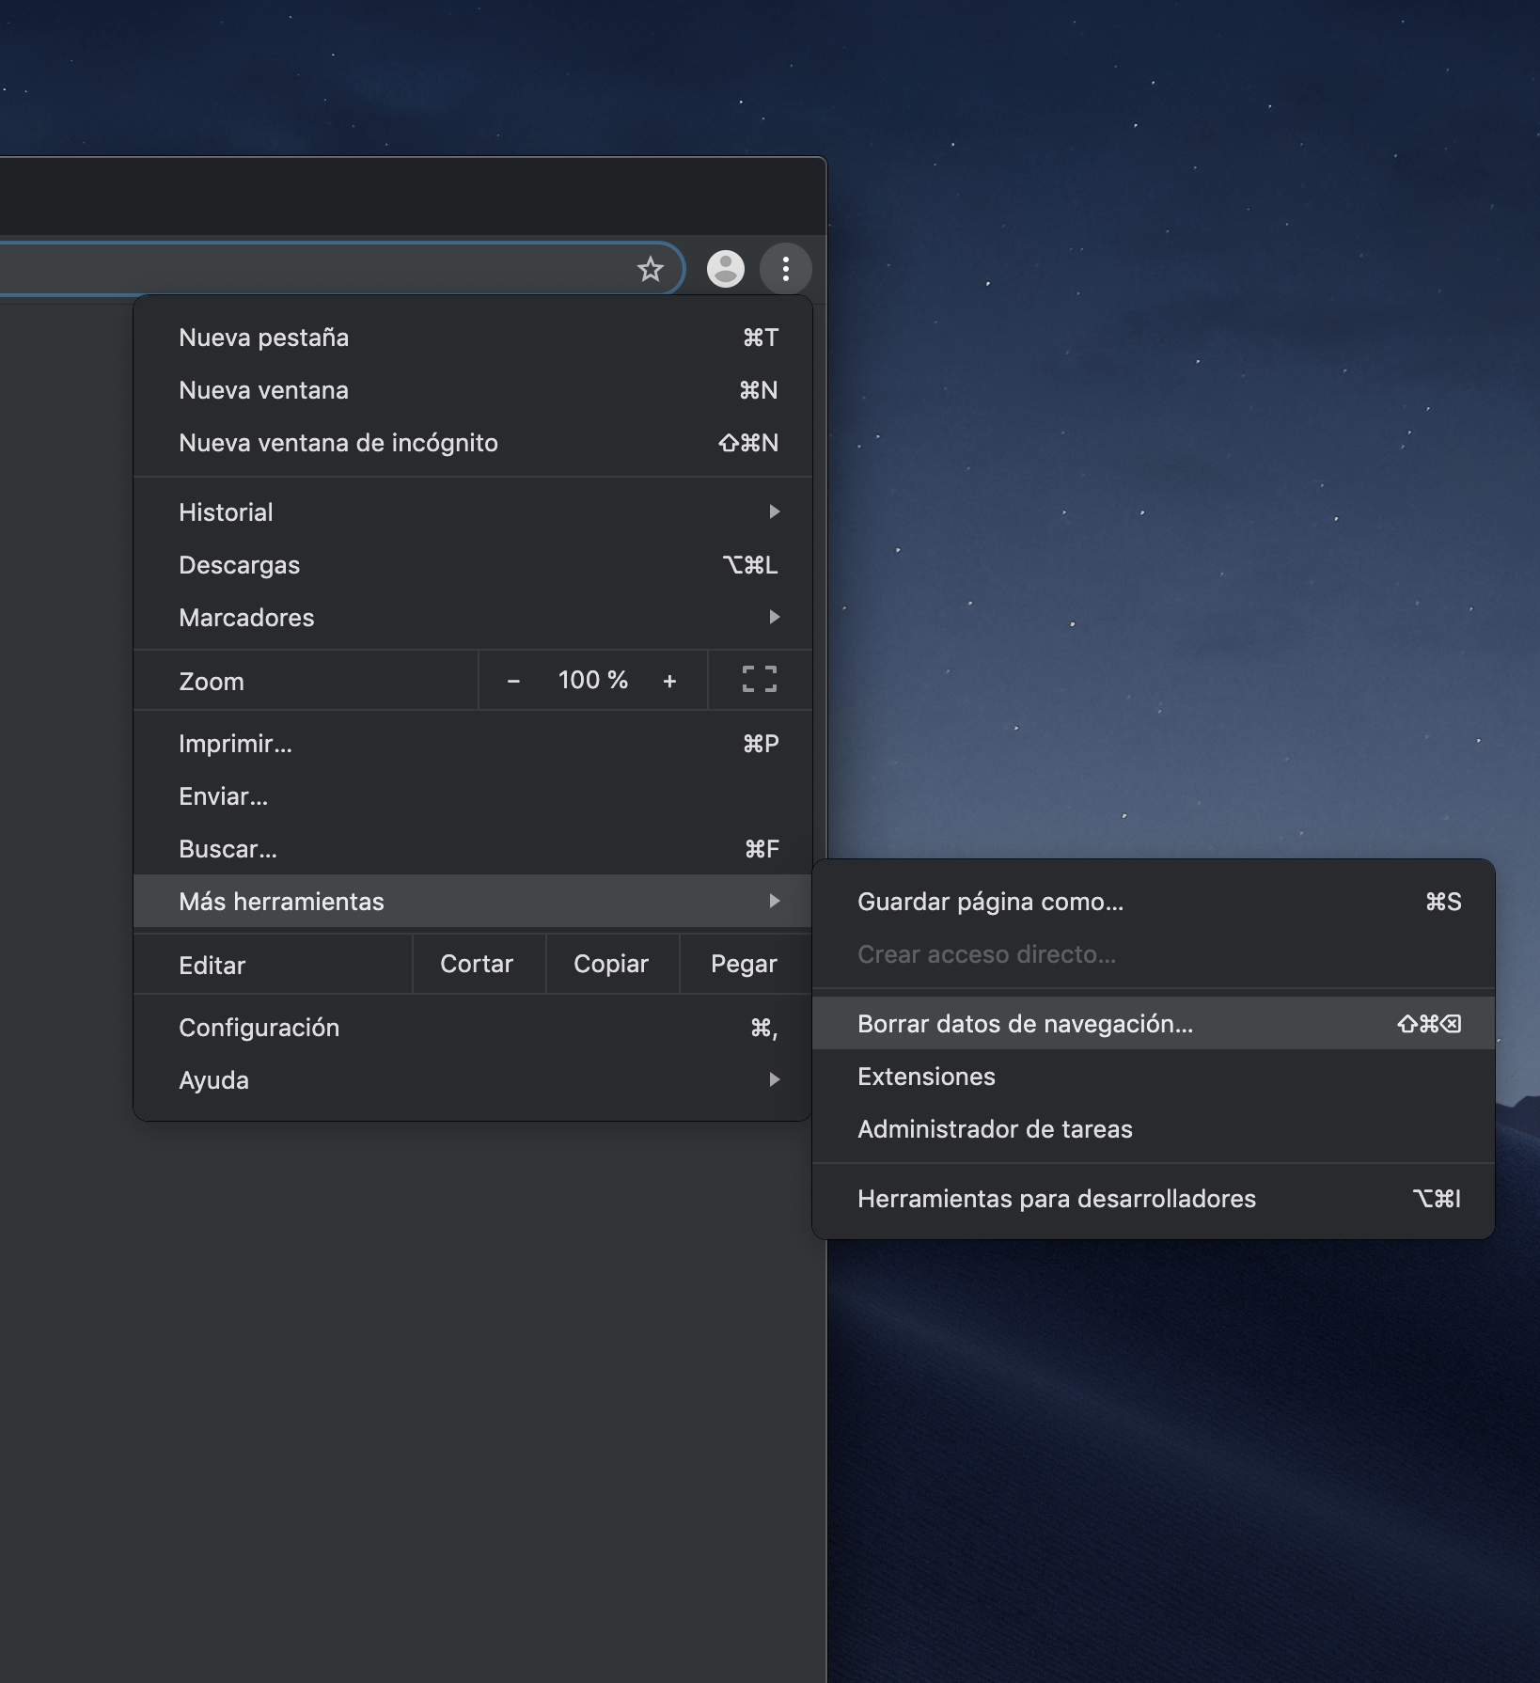This screenshot has width=1540, height=1683.
Task: Click the Pegar button
Action: [x=744, y=964]
